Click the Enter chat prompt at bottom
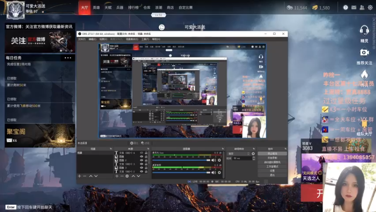 pyautogui.click(x=29, y=207)
